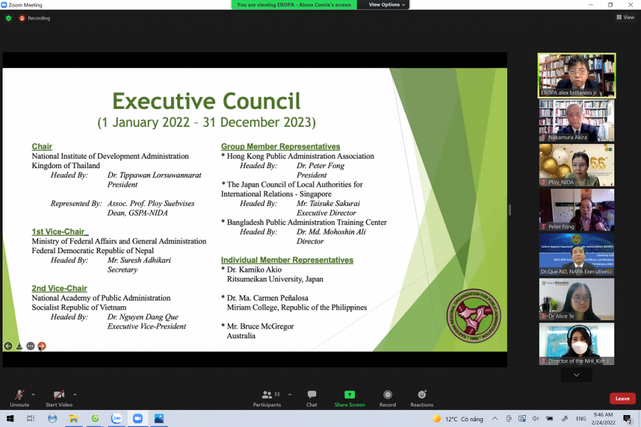Open the Photos app on taskbar
Image resolution: width=641 pixels, height=427 pixels.
click(159, 418)
